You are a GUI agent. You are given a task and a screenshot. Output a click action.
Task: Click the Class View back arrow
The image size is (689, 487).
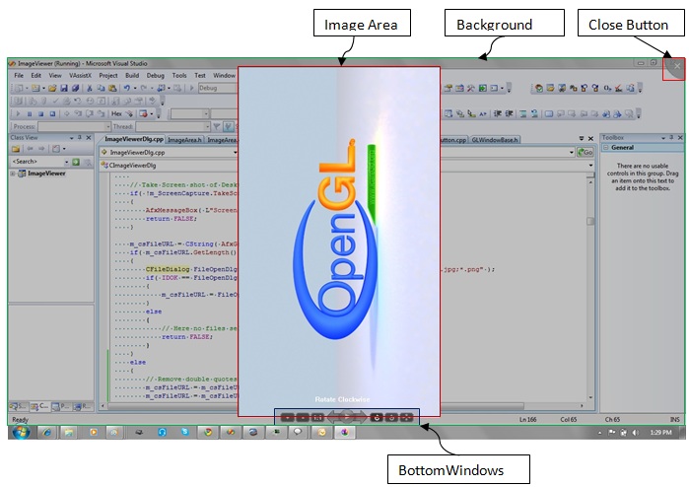tap(30, 149)
